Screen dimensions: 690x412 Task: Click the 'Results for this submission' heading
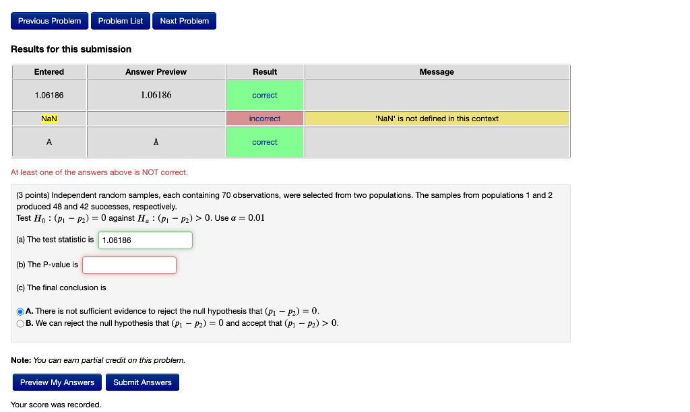tap(71, 49)
